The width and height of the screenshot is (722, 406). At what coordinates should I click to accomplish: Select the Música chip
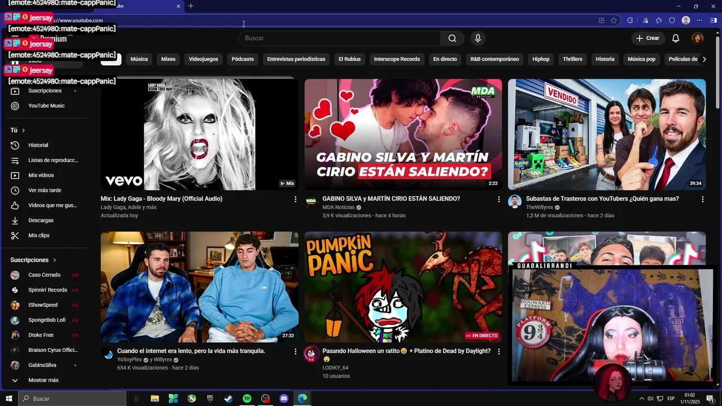[x=139, y=59]
